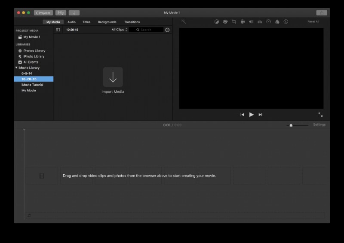Viewport: 344px width, 243px height.
Task: Play the movie in the viewer
Action: 252,115
